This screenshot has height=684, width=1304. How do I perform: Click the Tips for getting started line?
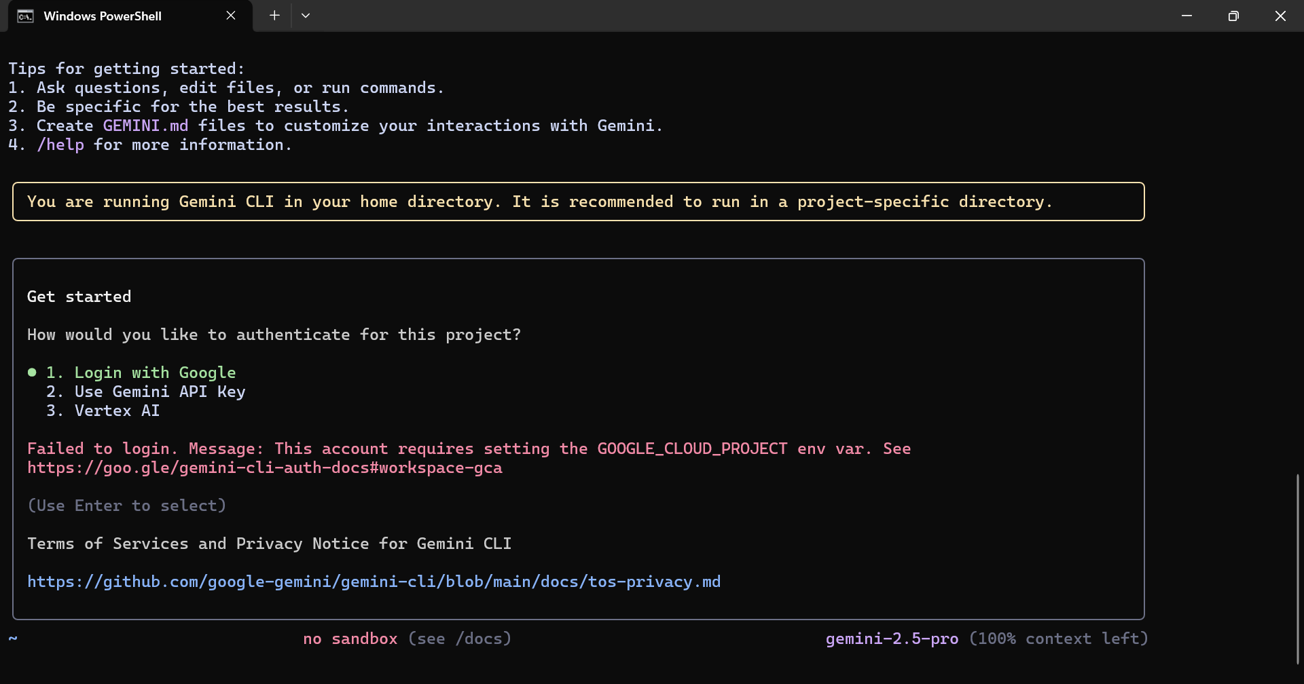pos(126,69)
